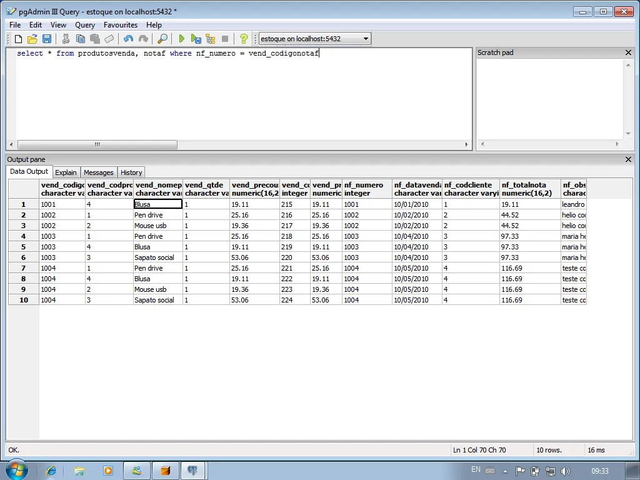The width and height of the screenshot is (640, 480).
Task: Click the Explain query icon
Action: point(211,39)
